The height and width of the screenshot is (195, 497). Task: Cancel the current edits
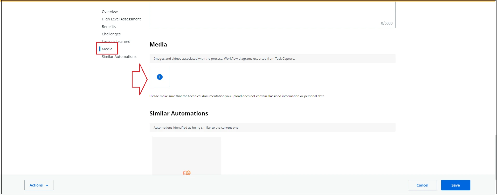point(422,185)
